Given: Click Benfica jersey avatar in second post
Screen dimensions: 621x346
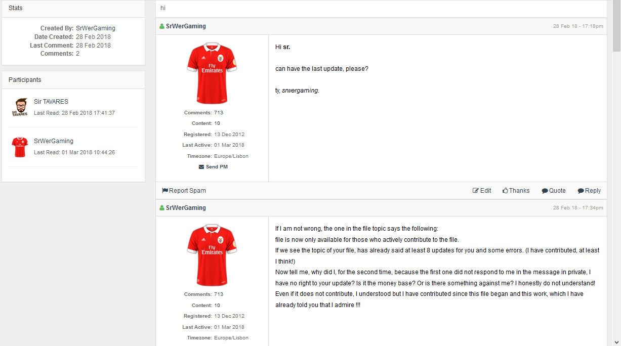Looking at the screenshot, I should coord(212,256).
